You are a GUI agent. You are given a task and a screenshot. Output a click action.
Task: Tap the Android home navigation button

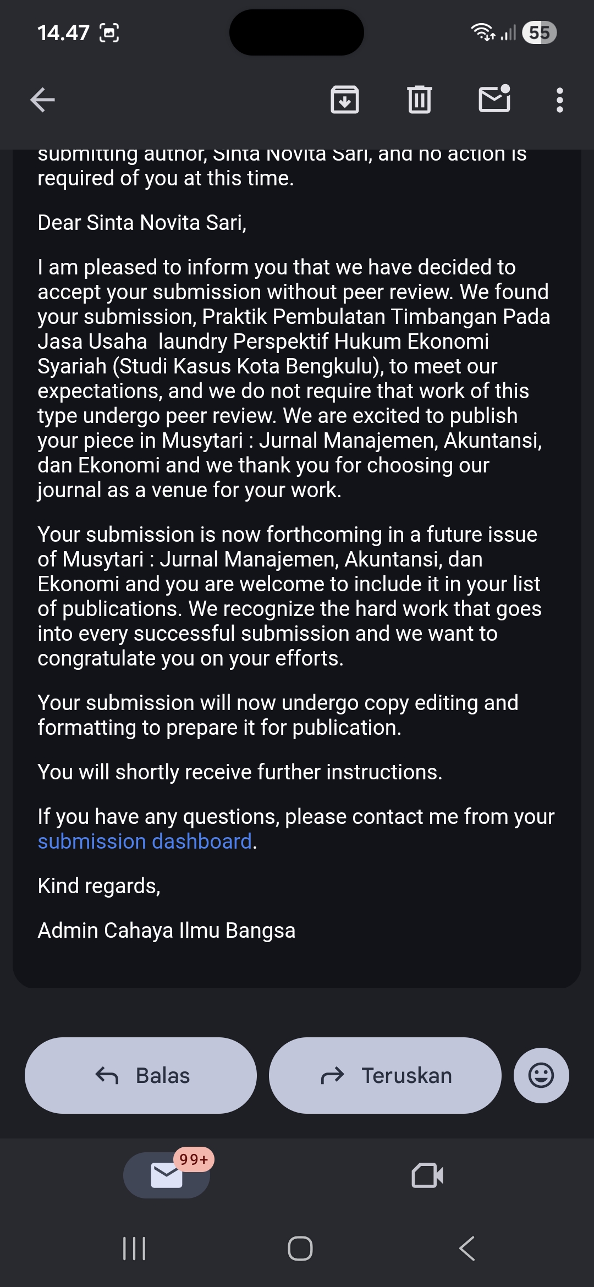coord(300,1248)
